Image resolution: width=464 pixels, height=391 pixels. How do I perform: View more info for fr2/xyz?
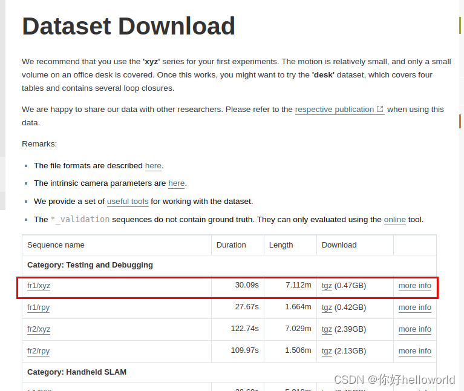414,329
